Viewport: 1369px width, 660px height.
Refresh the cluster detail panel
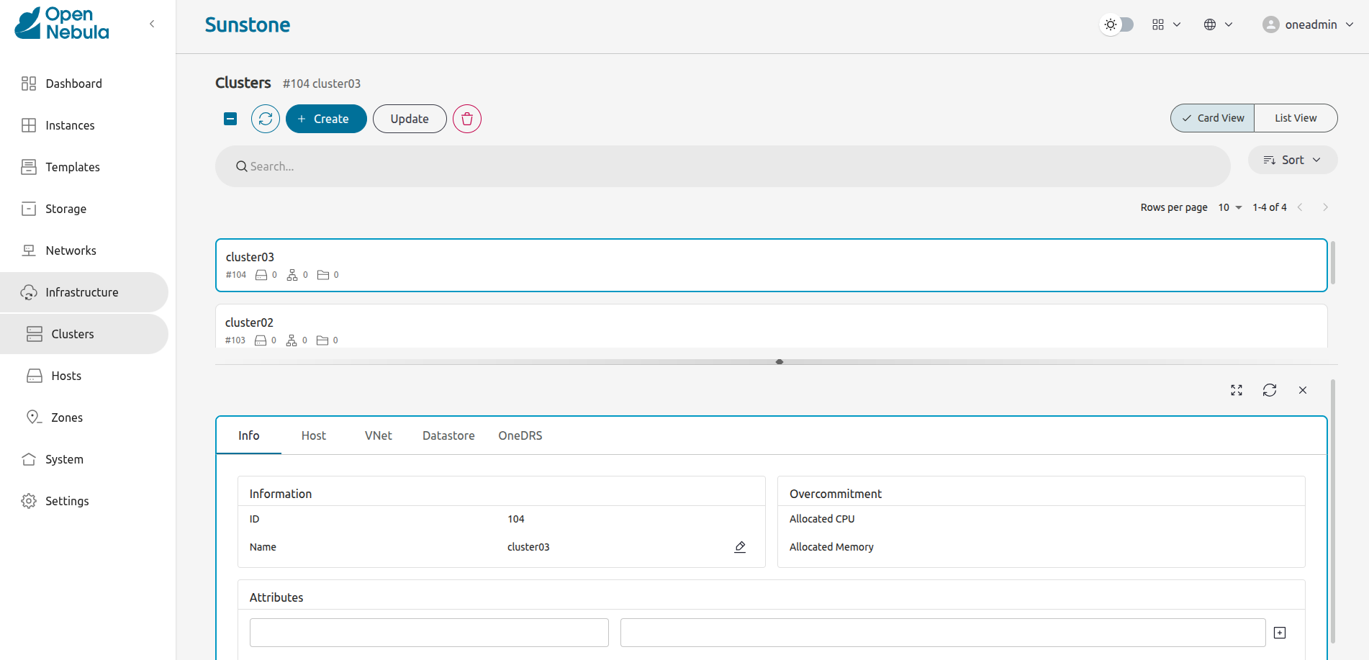click(1270, 390)
